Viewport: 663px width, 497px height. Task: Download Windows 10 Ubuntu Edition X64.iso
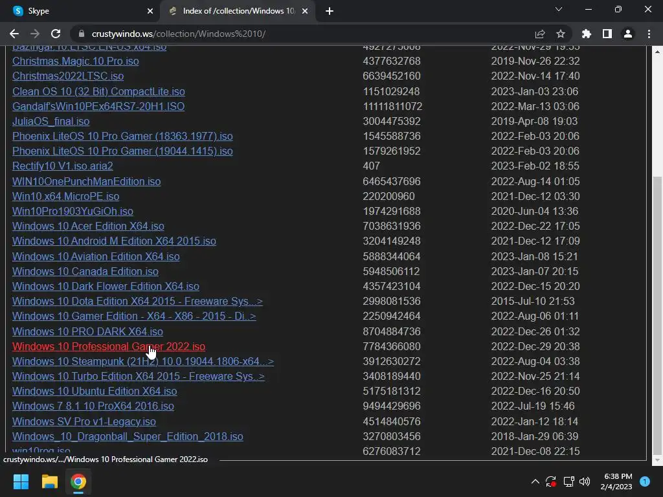(95, 392)
